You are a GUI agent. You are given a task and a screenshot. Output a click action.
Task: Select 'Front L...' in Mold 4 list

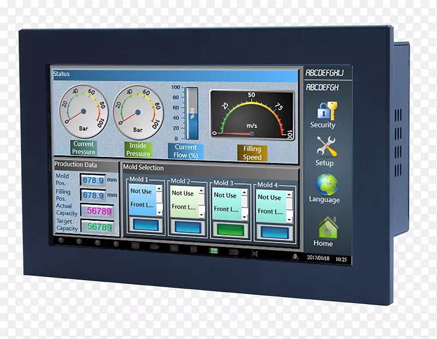(x=270, y=211)
